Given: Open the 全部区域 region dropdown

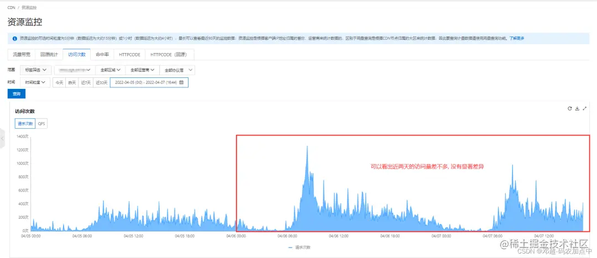Looking at the screenshot, I should coord(110,70).
